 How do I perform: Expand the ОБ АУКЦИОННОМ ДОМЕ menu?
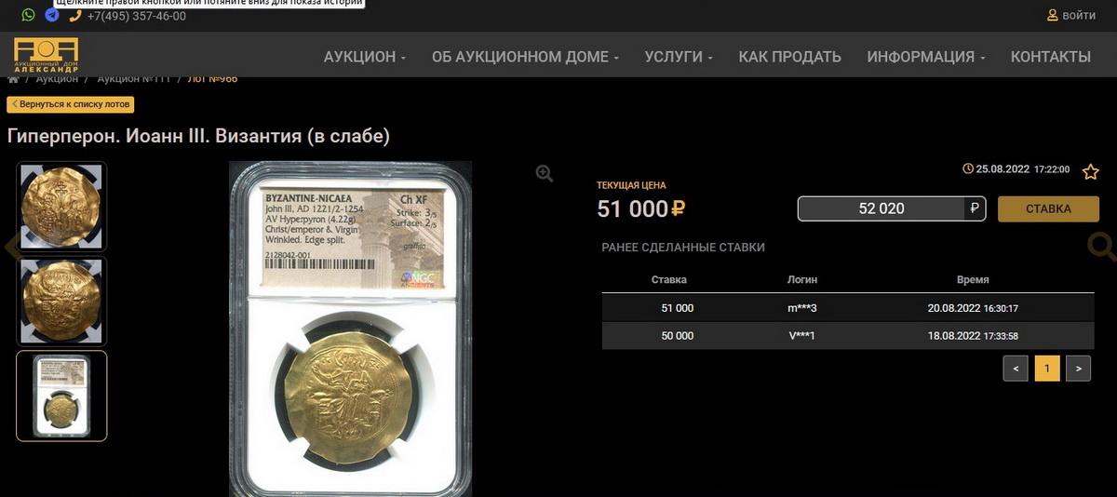point(525,57)
